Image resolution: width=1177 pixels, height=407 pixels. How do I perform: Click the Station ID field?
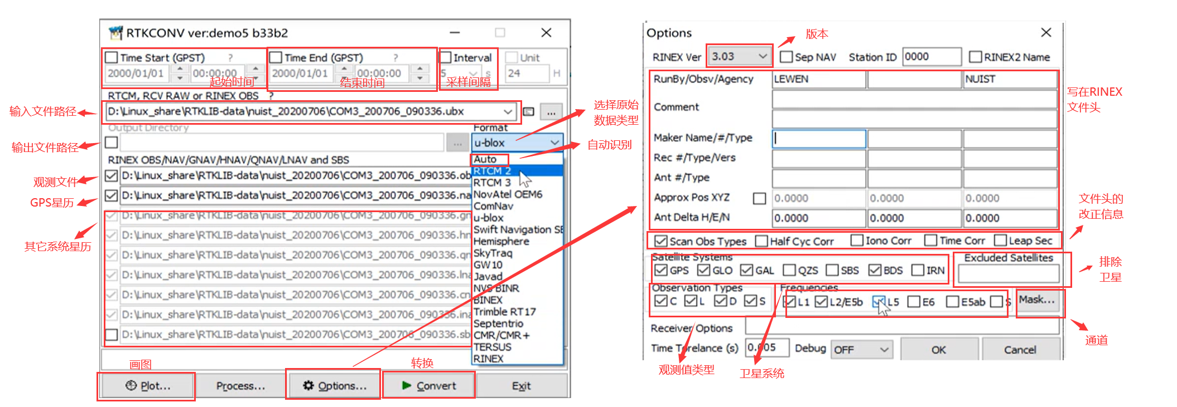[932, 57]
